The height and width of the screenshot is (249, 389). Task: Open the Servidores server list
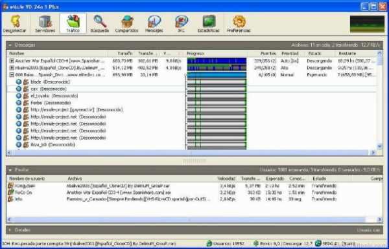click(x=45, y=23)
